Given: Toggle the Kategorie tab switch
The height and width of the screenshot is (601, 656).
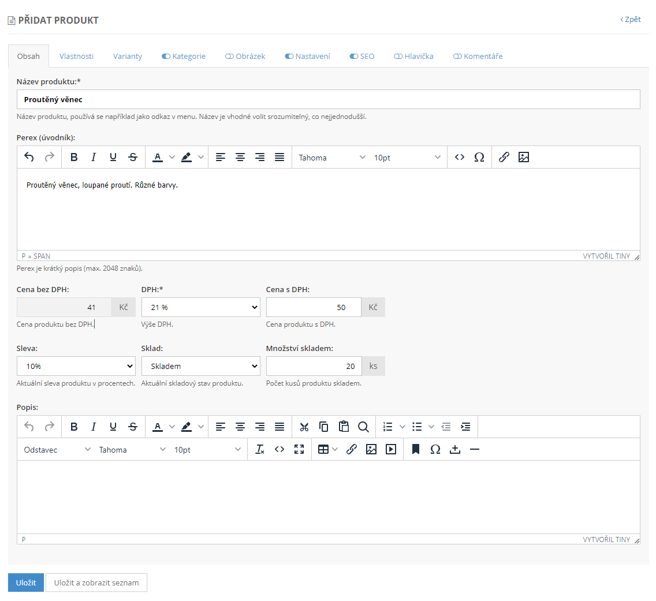Looking at the screenshot, I should [166, 57].
